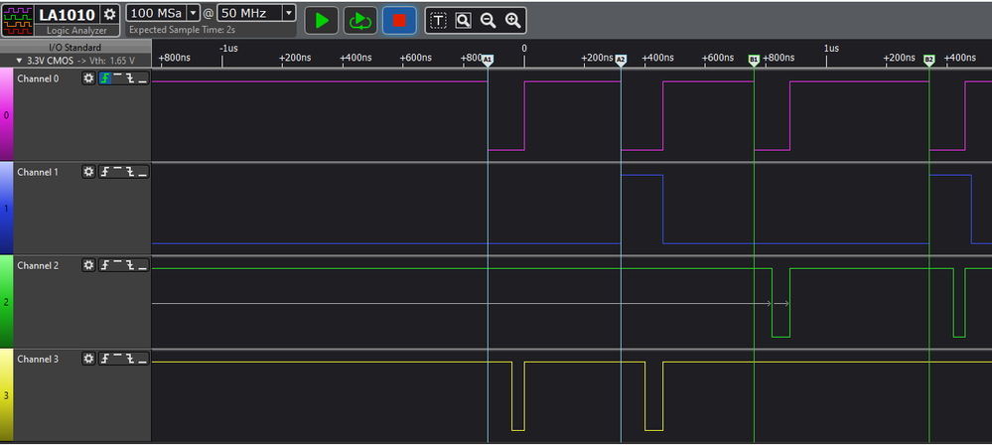Select the B1 timeline marker
This screenshot has width=992, height=445.
pyautogui.click(x=754, y=60)
